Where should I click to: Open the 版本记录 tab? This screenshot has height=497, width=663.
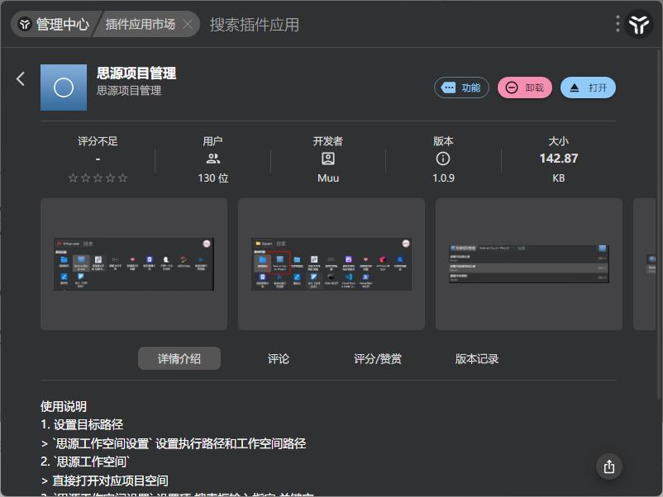click(x=477, y=359)
